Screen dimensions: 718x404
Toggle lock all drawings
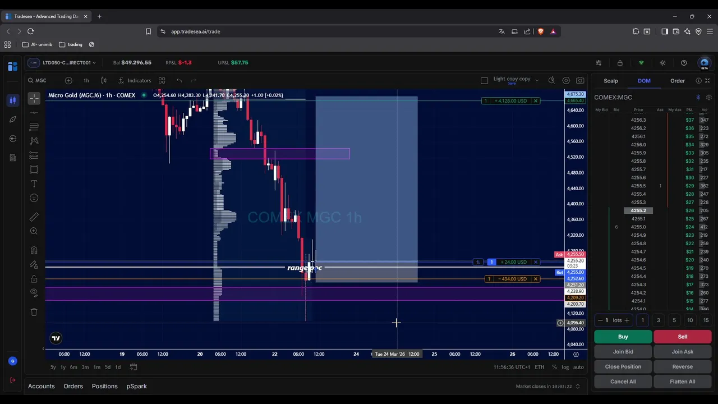34,279
